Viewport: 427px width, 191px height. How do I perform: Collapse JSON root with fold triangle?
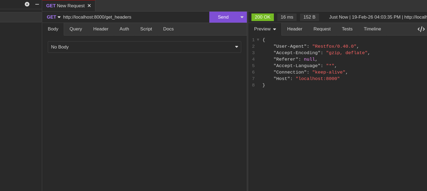tap(258, 40)
